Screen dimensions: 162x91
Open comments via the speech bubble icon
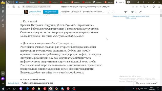(x=132, y=12)
